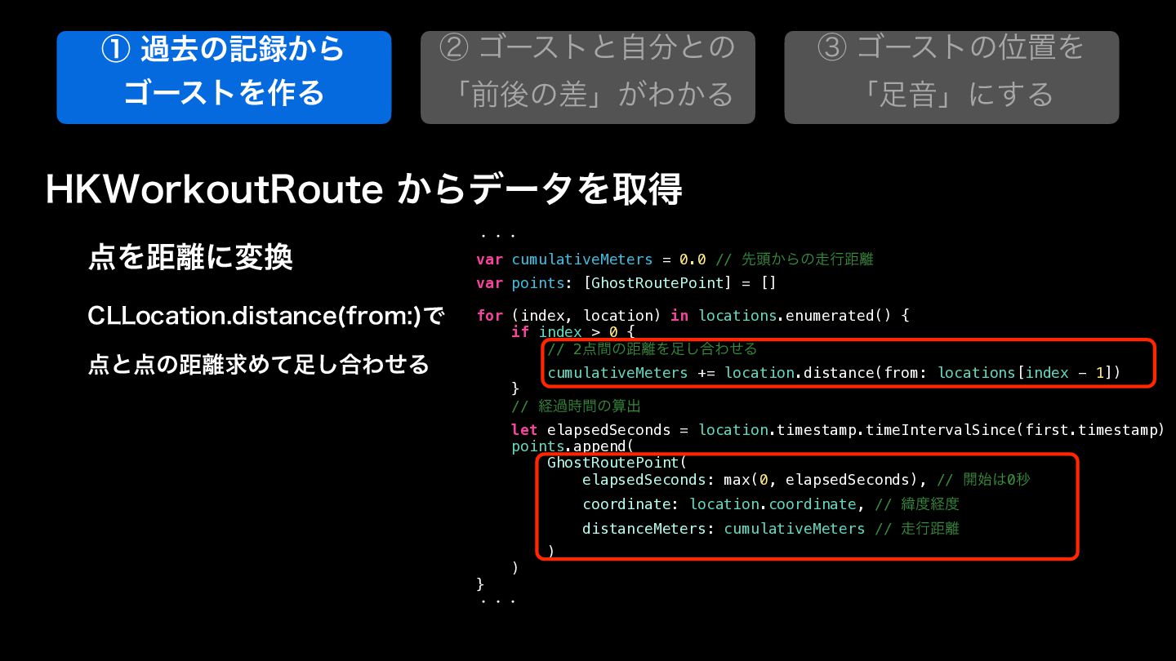Select the blue 過去の記録からゴーストを作る step box
Viewport: 1176px width, 661px height.
[x=224, y=78]
